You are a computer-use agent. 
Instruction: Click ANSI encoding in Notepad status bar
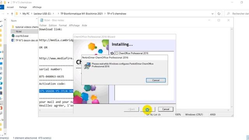[213, 114]
